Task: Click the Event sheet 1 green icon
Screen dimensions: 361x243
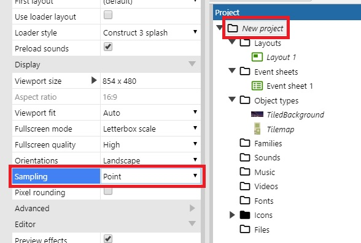Action: click(x=257, y=86)
